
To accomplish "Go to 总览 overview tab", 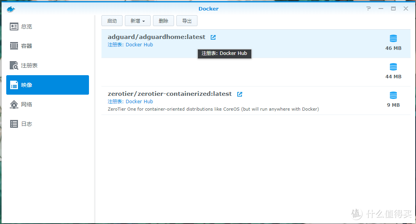I will (x=48, y=26).
